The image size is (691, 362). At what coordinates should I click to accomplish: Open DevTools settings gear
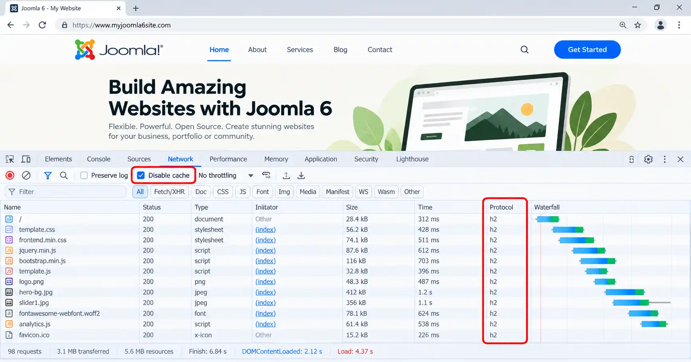click(x=648, y=159)
